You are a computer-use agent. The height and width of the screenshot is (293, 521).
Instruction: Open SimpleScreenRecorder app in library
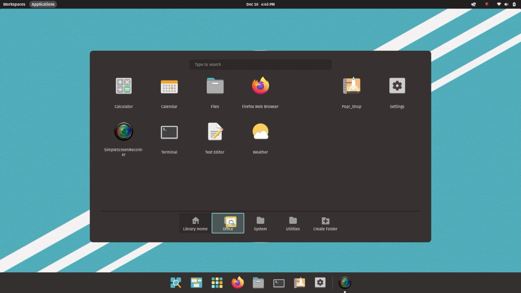click(123, 132)
